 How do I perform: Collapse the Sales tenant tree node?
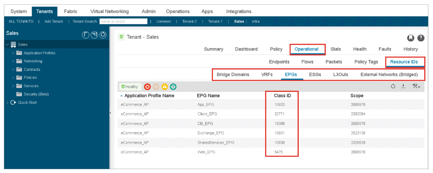point(7,44)
